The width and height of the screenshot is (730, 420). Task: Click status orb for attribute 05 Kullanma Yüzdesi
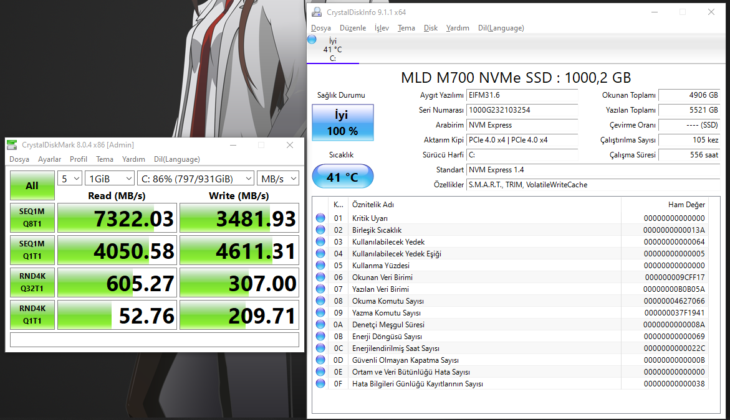(x=320, y=265)
